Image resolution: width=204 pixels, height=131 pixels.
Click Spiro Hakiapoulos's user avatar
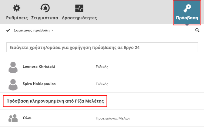13,84
